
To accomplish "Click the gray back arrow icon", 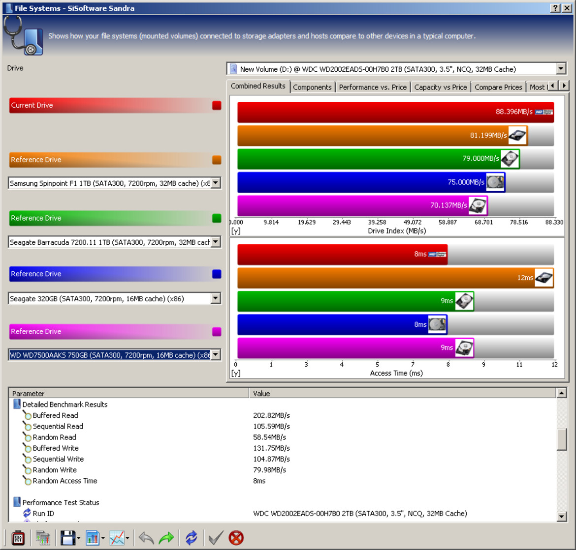I will click(x=146, y=538).
